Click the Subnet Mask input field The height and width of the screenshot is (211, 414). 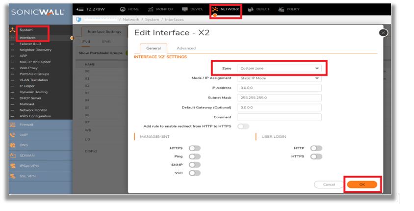pos(279,98)
